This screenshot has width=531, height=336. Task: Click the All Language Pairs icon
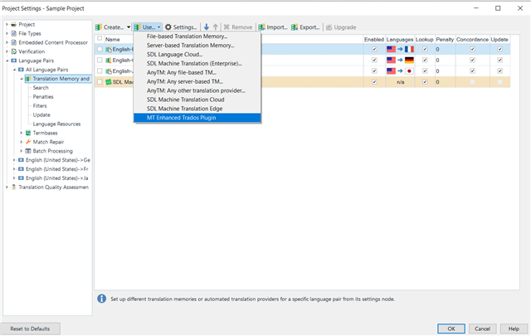click(21, 70)
